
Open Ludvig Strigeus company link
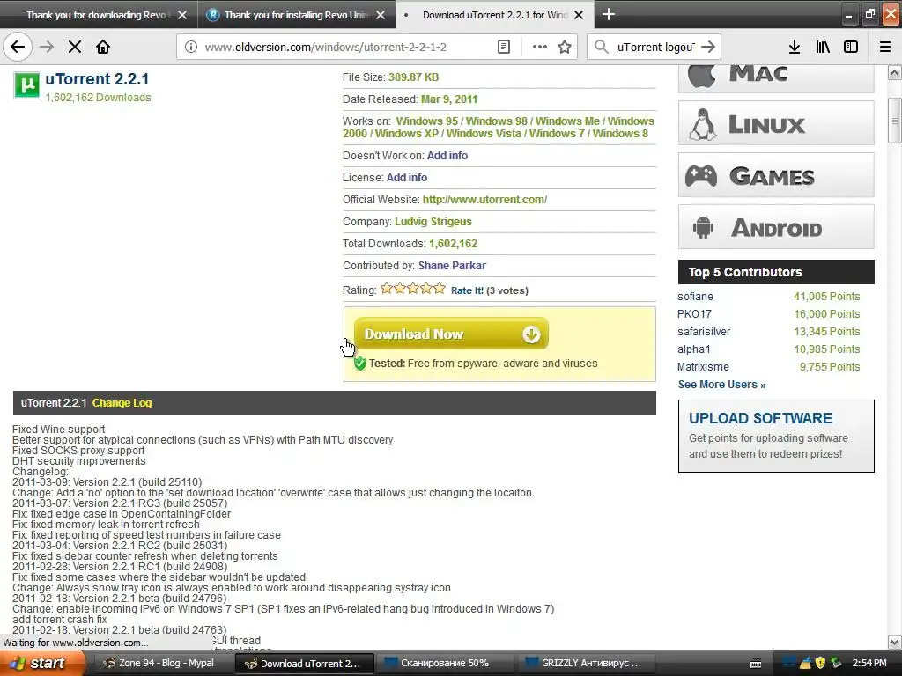[433, 221]
